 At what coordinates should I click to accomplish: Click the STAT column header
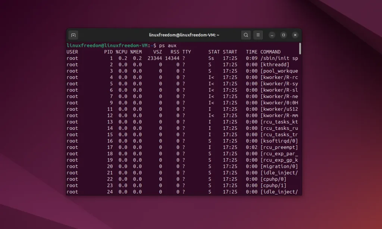[x=214, y=52]
